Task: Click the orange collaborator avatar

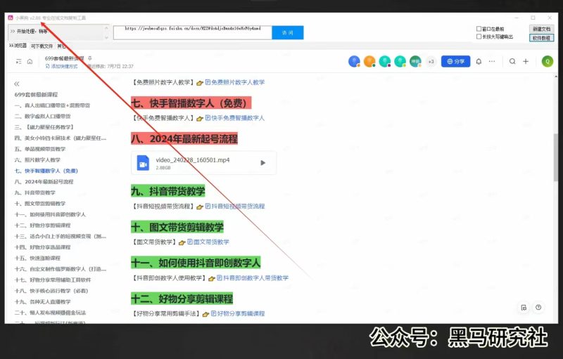Action: click(369, 62)
